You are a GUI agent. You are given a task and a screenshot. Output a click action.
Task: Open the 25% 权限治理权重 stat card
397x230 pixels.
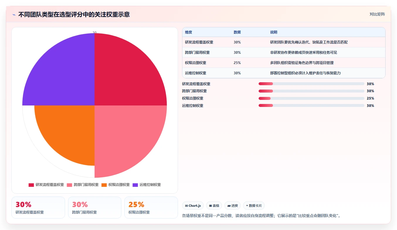(151, 208)
